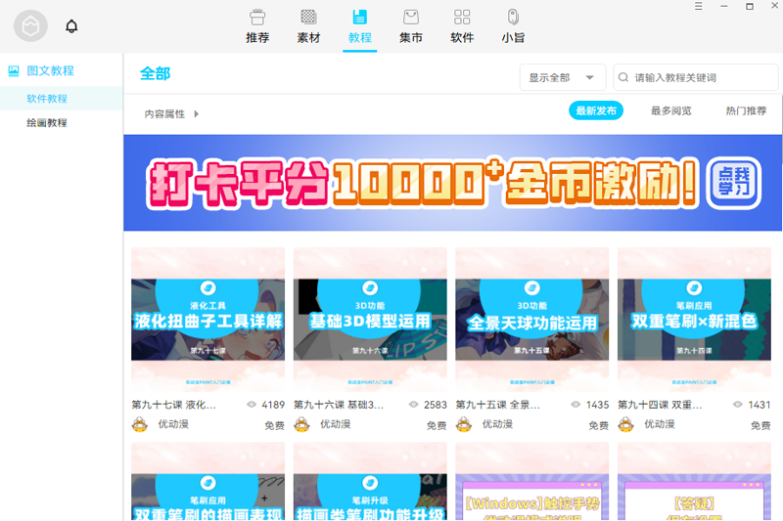Open 液化扭曲子工具详解 tutorial thumbnail
The width and height of the screenshot is (783, 521).
coord(207,320)
